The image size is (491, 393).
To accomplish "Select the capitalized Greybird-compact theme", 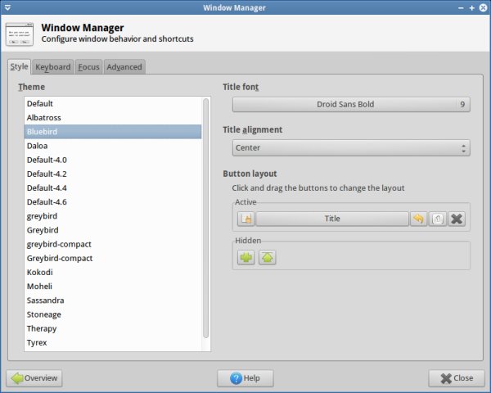I will (x=113, y=258).
